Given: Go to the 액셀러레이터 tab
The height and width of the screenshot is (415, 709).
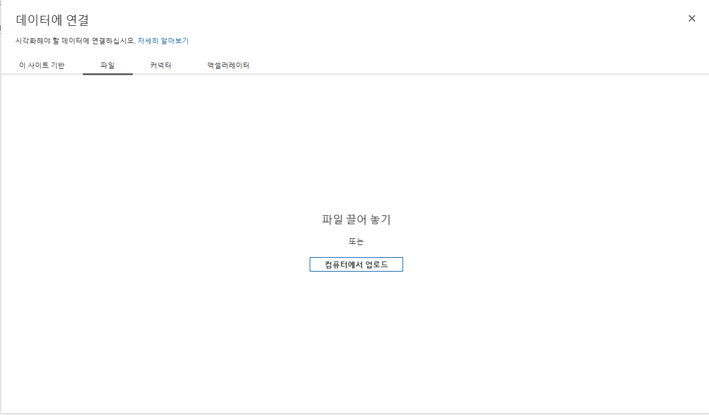Looking at the screenshot, I should pos(228,66).
